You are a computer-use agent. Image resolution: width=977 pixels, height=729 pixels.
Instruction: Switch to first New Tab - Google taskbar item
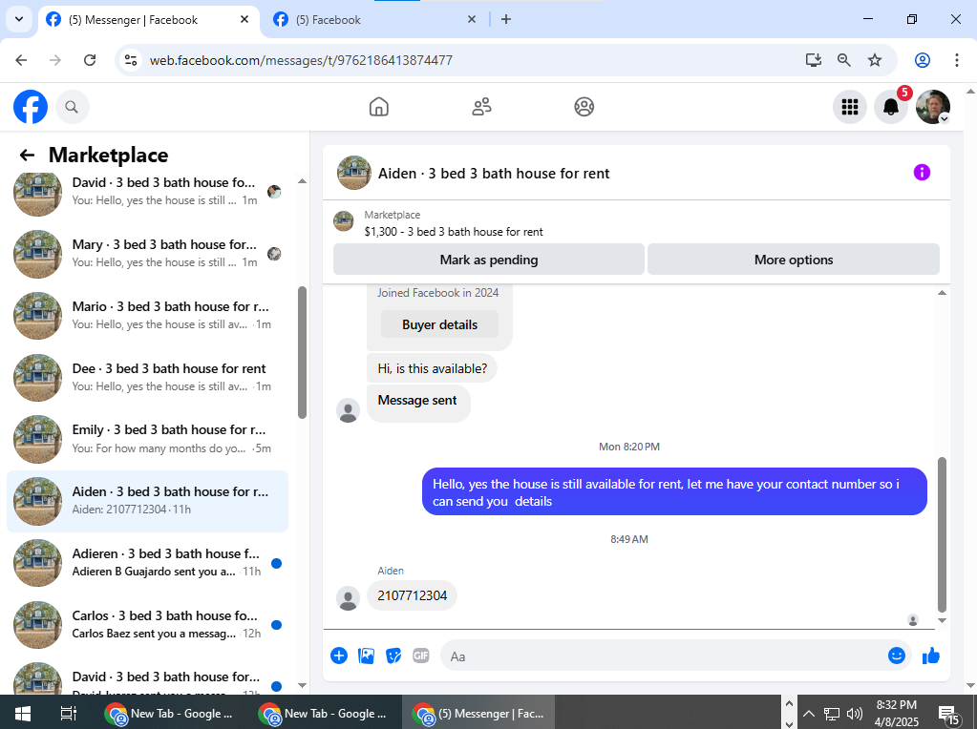tap(169, 714)
